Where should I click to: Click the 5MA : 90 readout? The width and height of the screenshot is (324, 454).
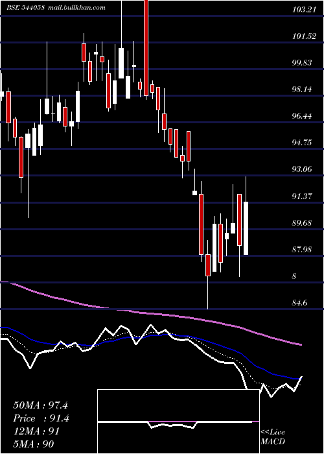pyautogui.click(x=33, y=444)
